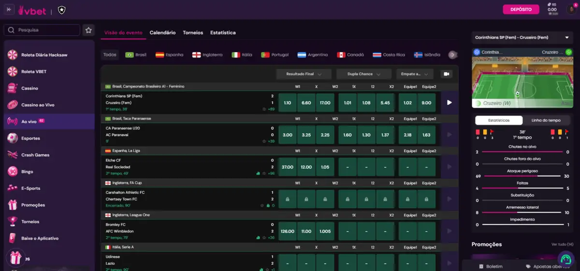Collapse the Inglaterra League One header
Screen dimensions: 580x271
pyautogui.click(x=279, y=215)
